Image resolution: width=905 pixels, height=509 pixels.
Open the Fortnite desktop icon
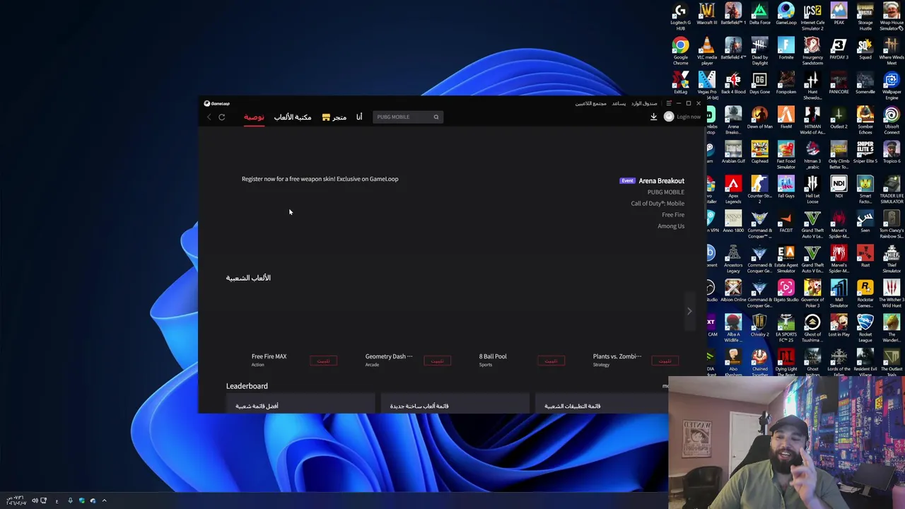[x=786, y=49]
